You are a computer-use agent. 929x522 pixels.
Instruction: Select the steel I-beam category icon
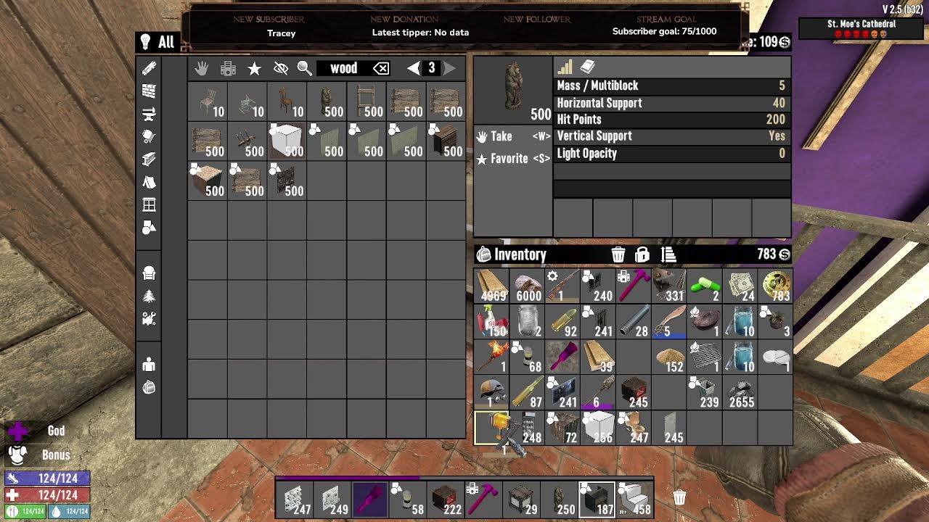(149, 159)
